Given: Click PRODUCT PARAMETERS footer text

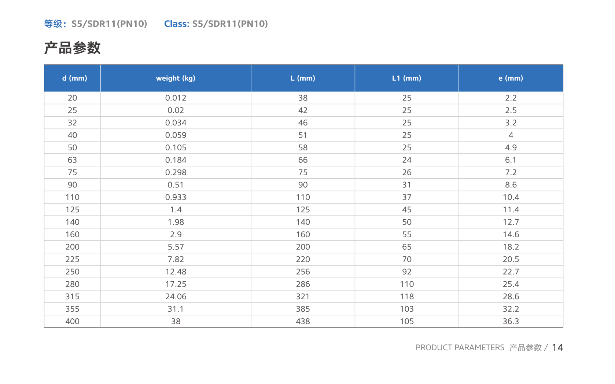Looking at the screenshot, I should point(460,348).
